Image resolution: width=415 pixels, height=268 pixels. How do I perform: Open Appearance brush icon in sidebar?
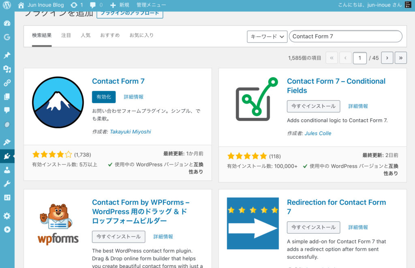(x=7, y=142)
